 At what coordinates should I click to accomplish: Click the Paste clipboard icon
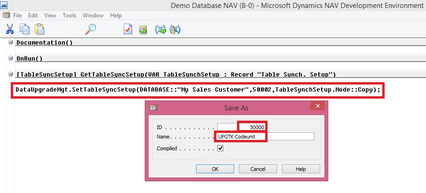[39, 29]
